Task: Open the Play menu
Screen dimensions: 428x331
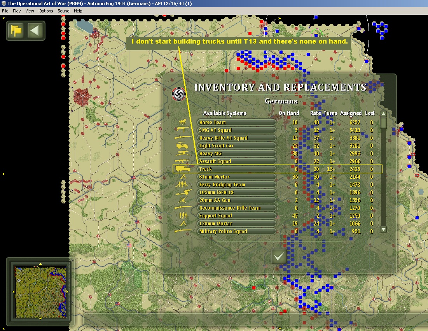Action: 17,11
